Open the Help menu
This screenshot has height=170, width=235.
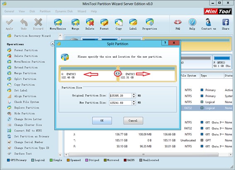[x=94, y=11]
